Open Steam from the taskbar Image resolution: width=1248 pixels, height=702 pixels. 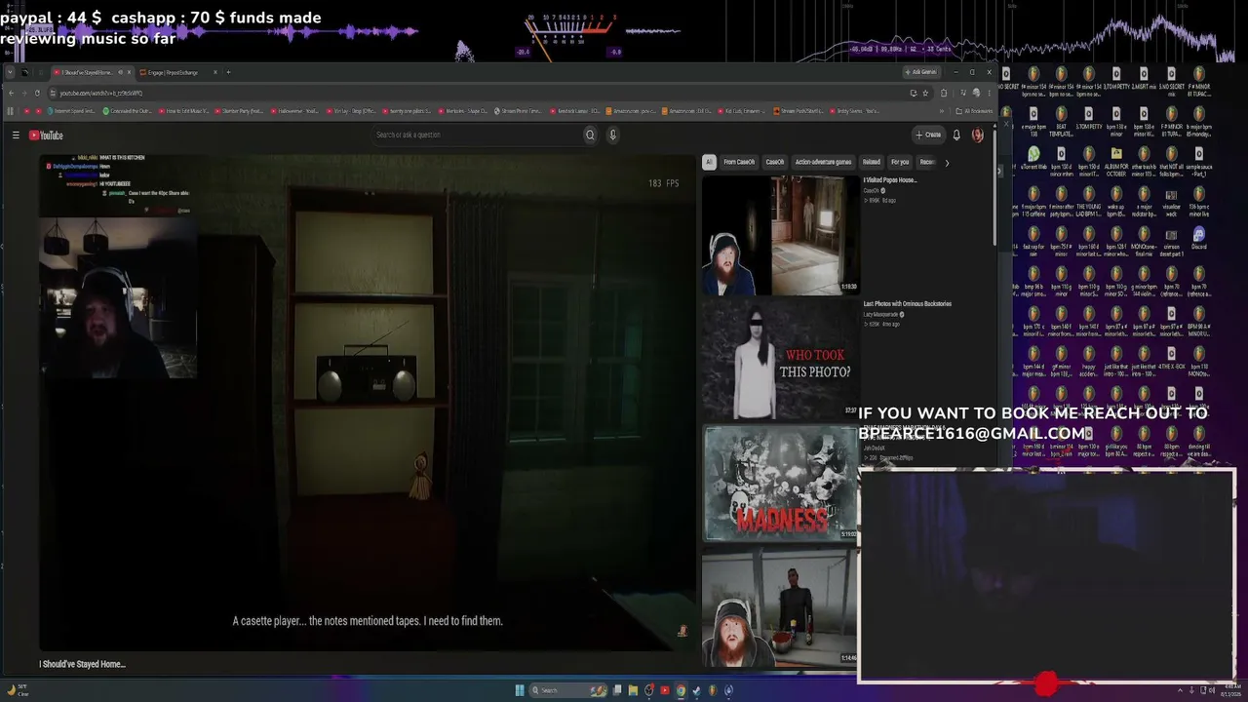pyautogui.click(x=696, y=690)
